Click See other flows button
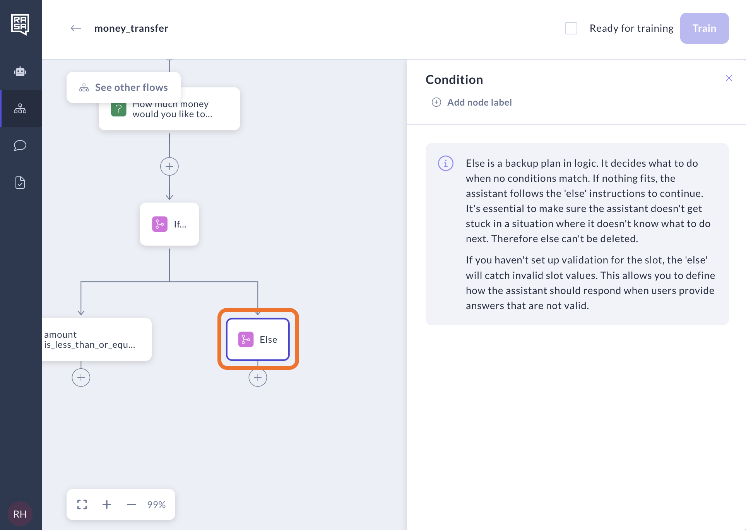The image size is (746, 530). (x=123, y=87)
